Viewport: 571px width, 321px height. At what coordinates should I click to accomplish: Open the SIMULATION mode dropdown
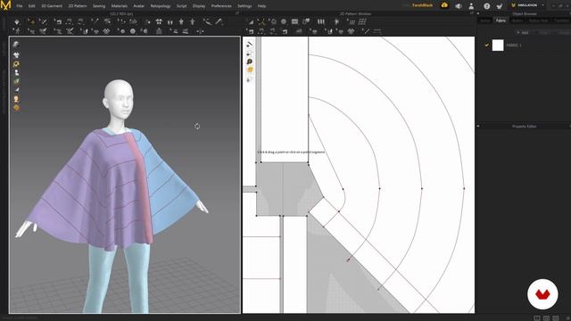tap(528, 5)
